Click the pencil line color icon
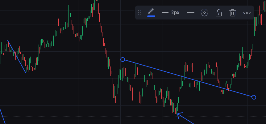266x124 pixels. (x=151, y=12)
